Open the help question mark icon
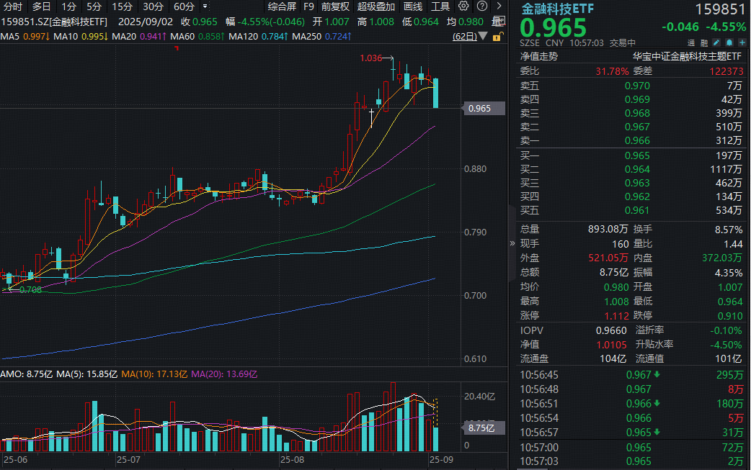The width and height of the screenshot is (751, 470). coord(482,6)
